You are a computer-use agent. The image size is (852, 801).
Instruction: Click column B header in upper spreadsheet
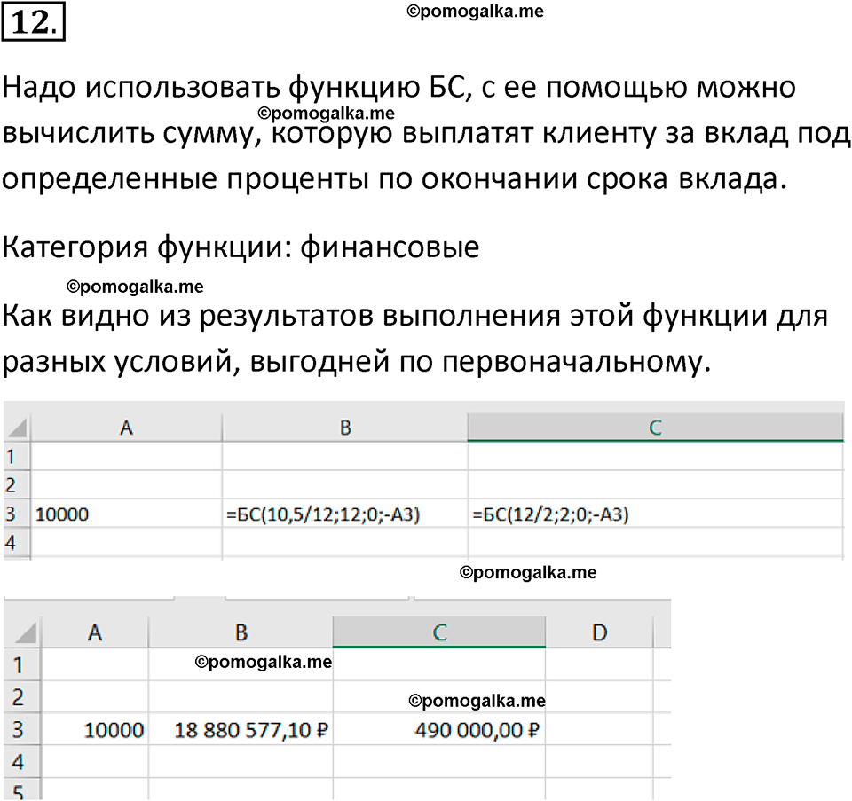pyautogui.click(x=345, y=428)
